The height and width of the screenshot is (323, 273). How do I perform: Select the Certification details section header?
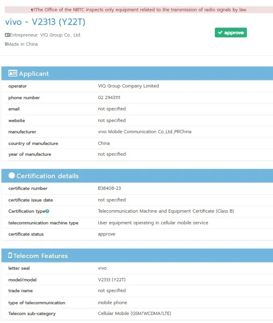pyautogui.click(x=137, y=176)
